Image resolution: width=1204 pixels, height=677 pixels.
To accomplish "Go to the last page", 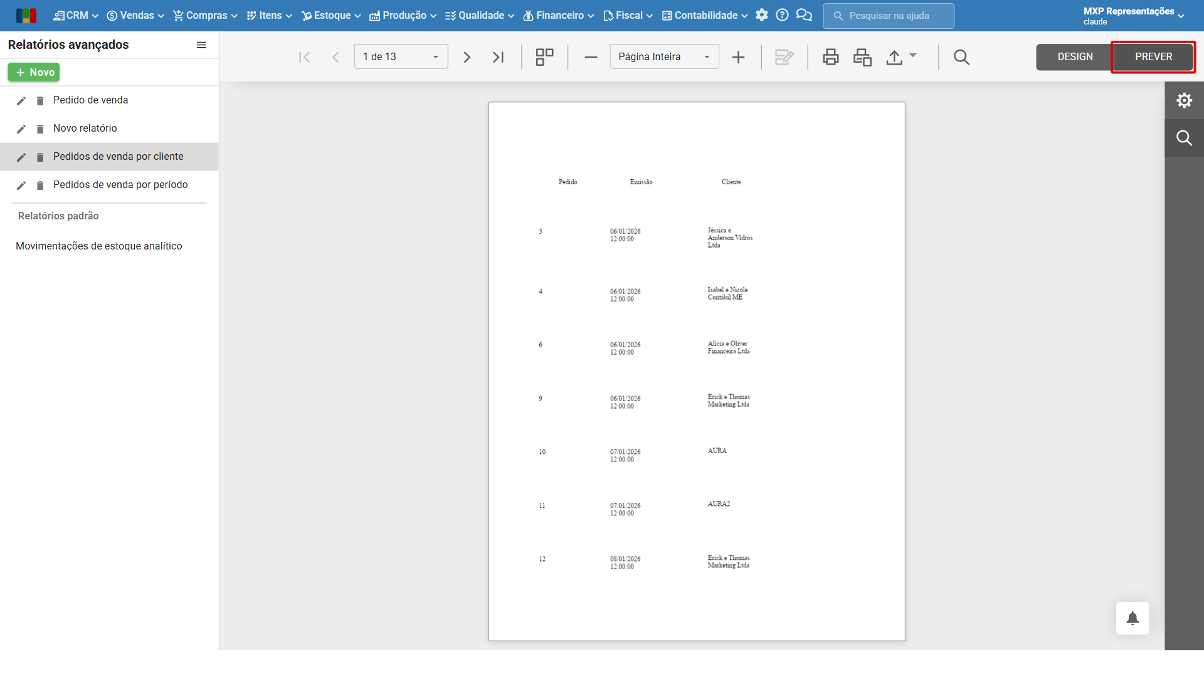I will pos(499,57).
